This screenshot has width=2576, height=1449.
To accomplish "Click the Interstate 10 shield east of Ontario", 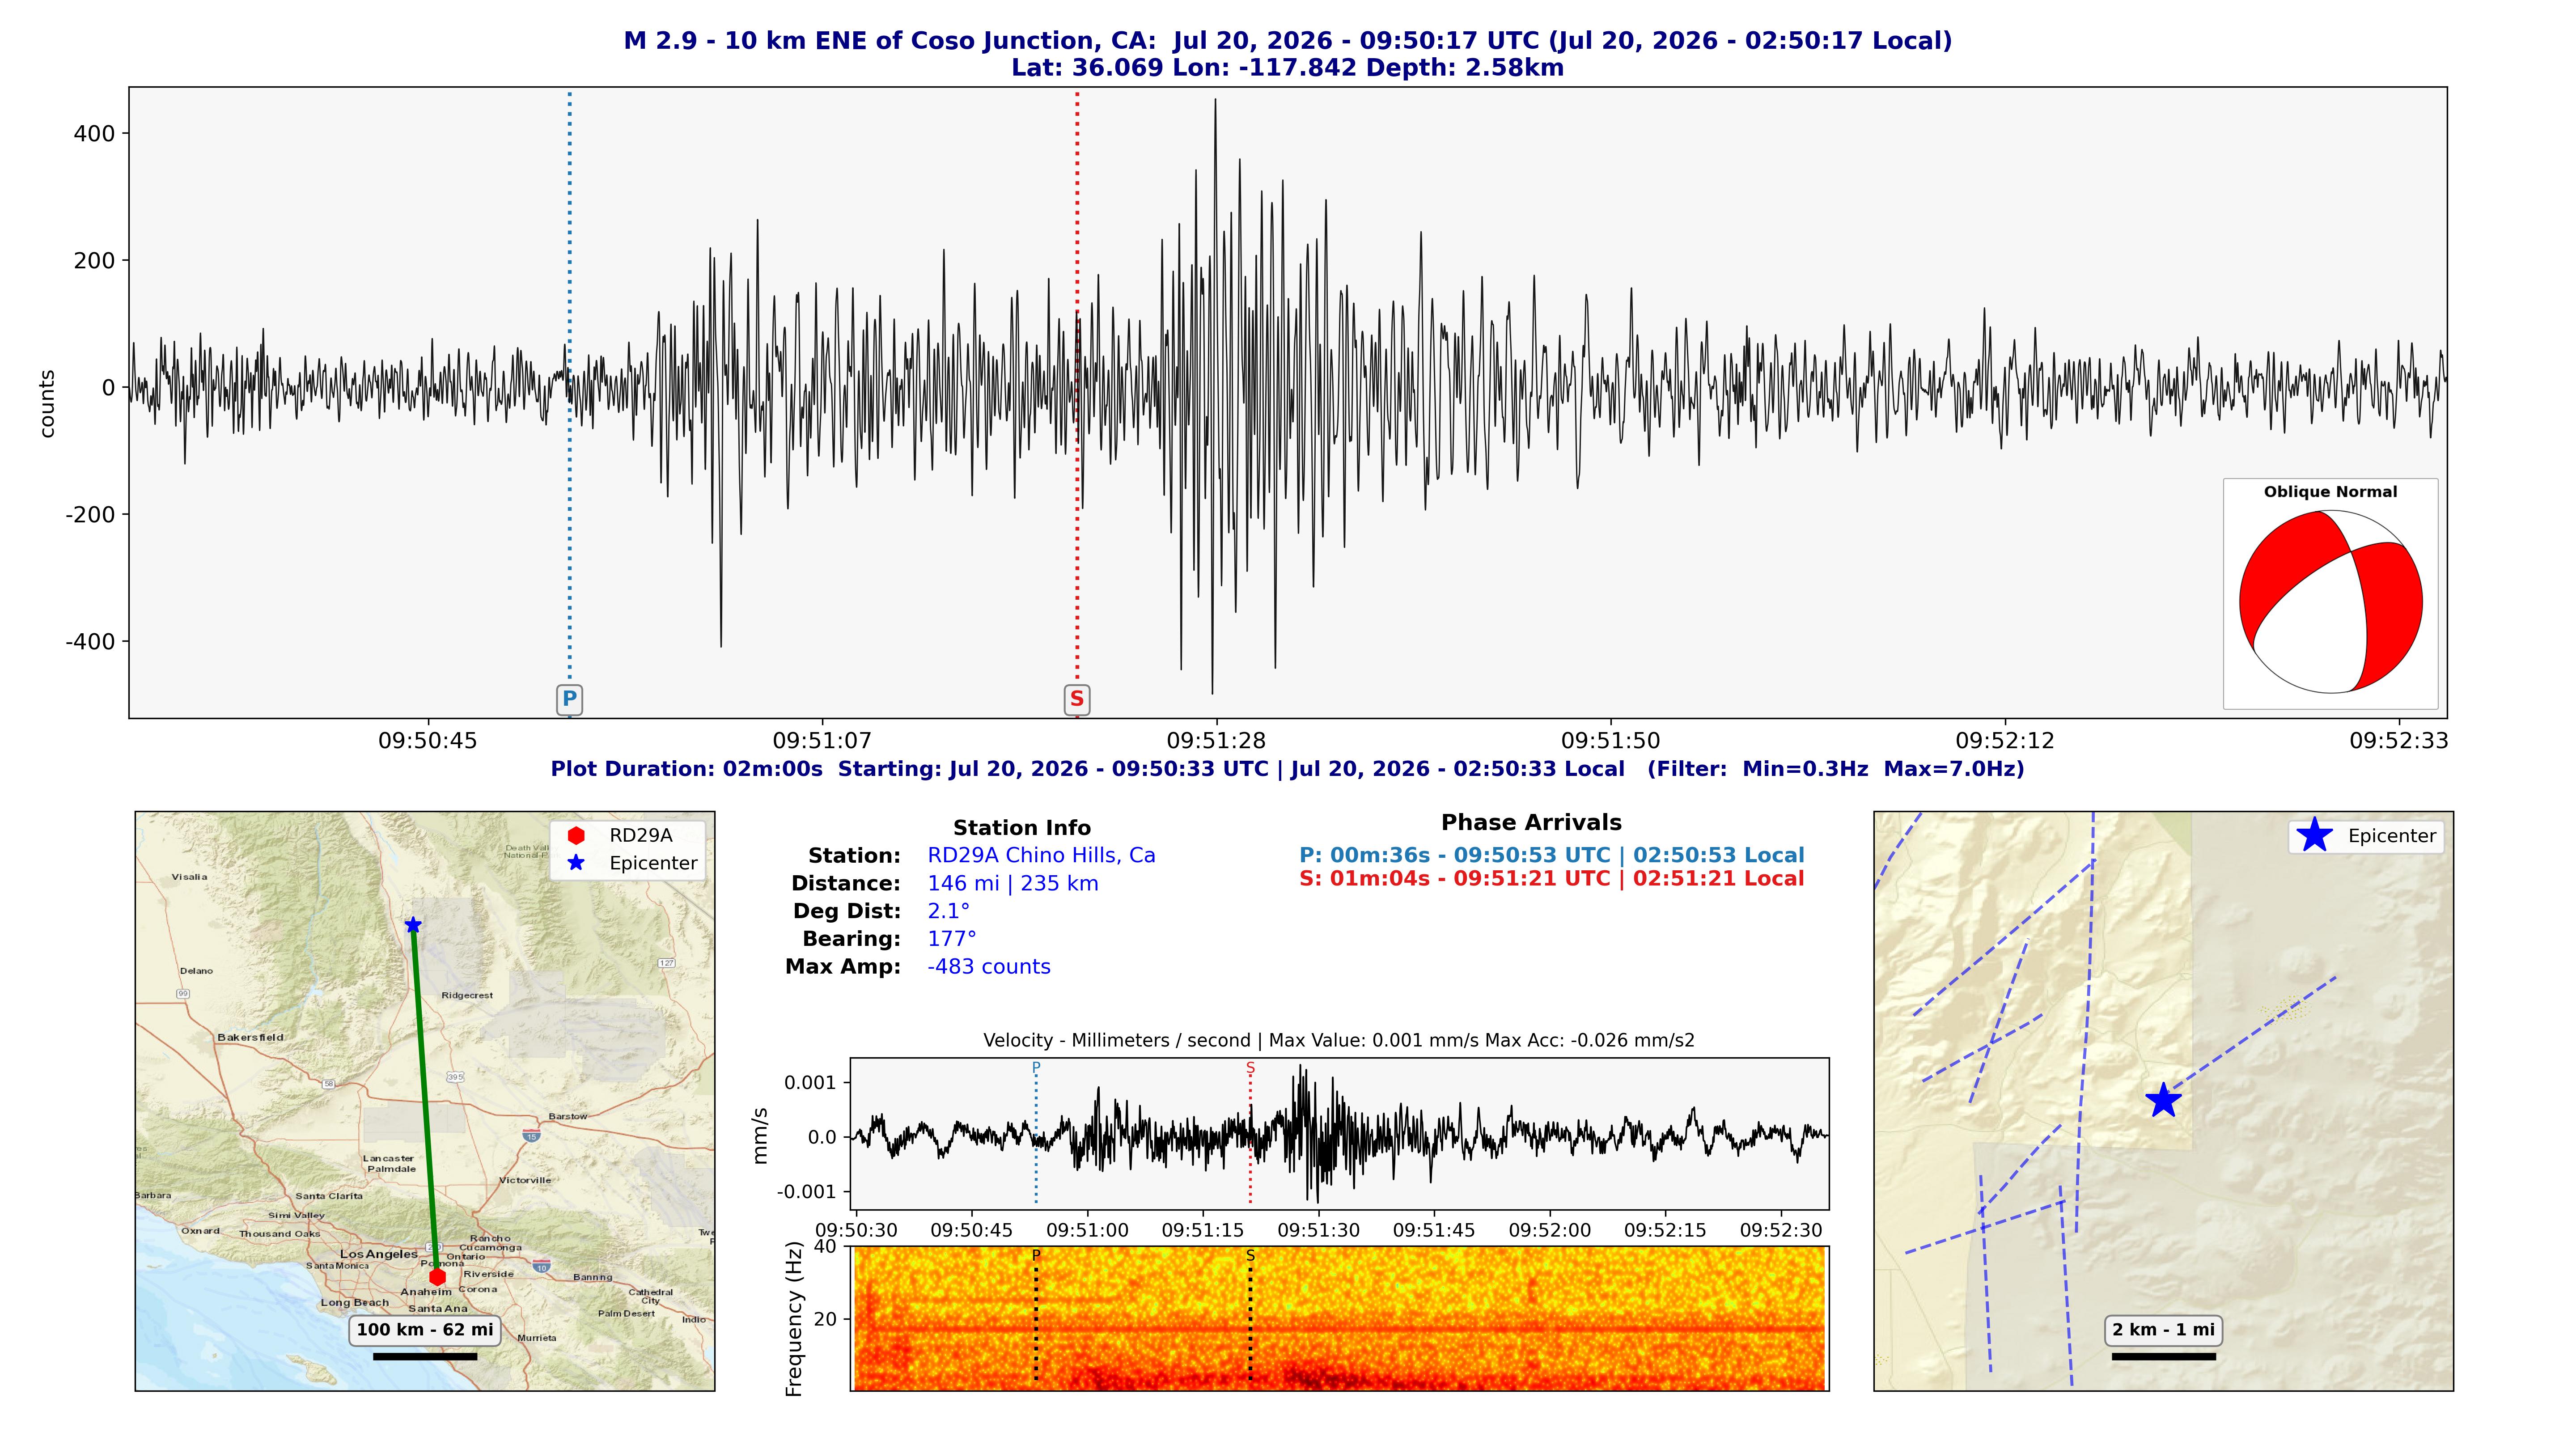I will point(541,1266).
